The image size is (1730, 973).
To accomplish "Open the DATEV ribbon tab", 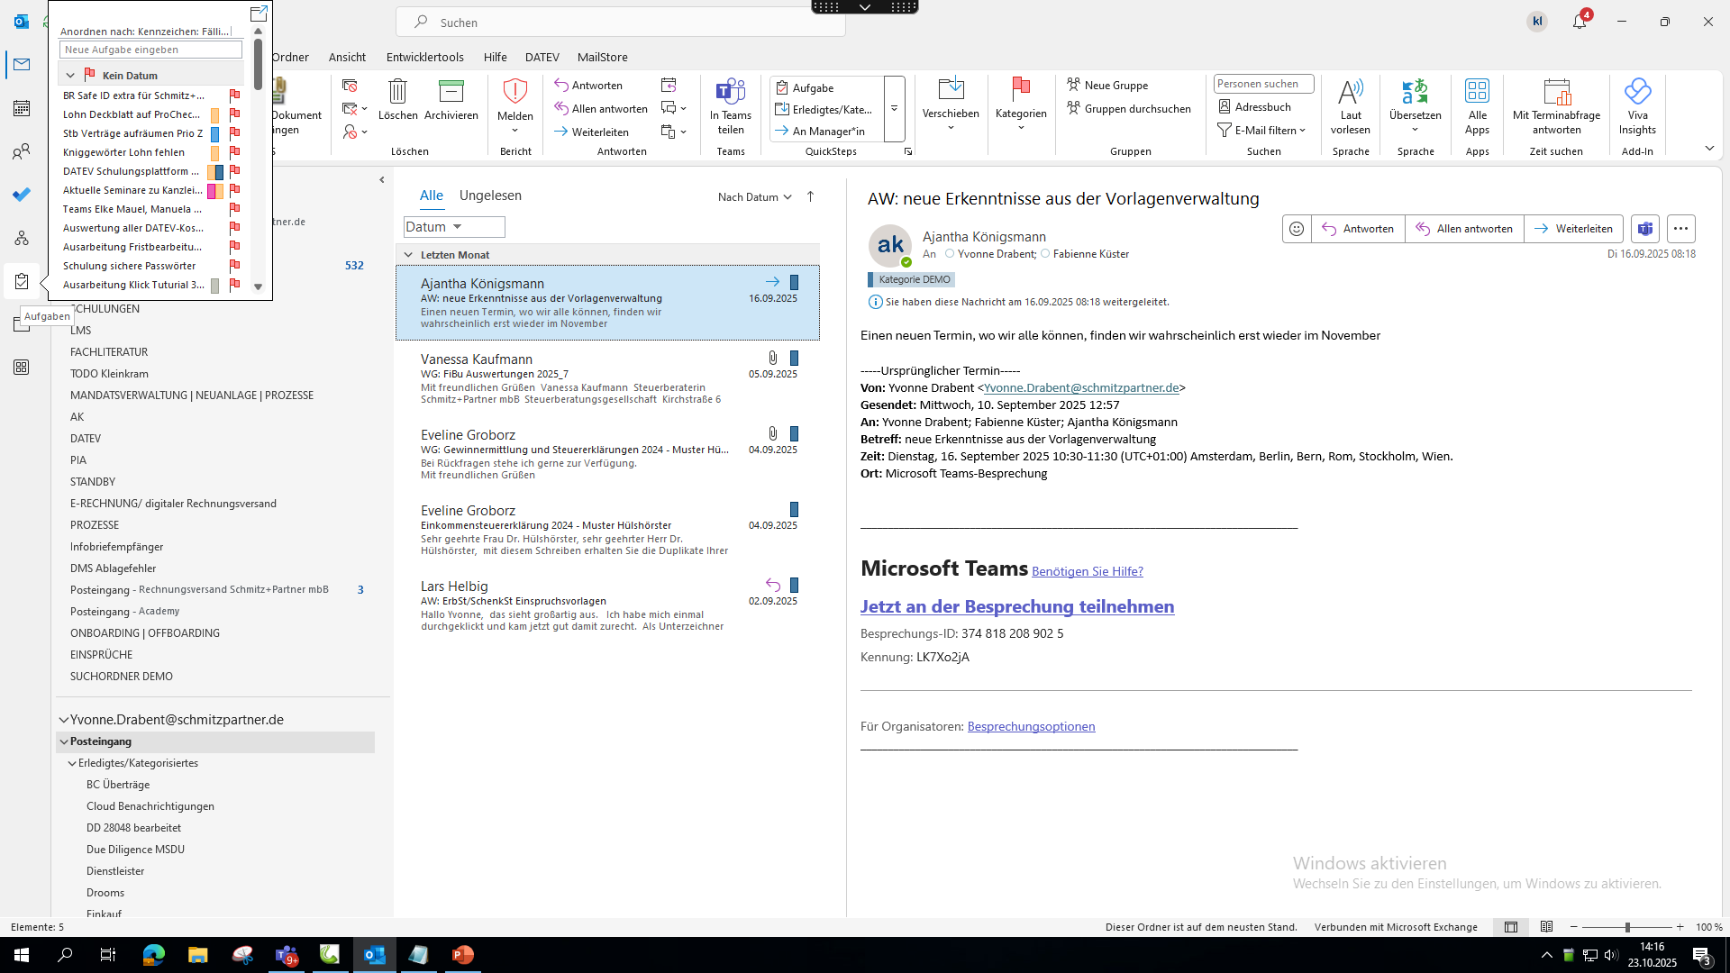I will click(542, 57).
